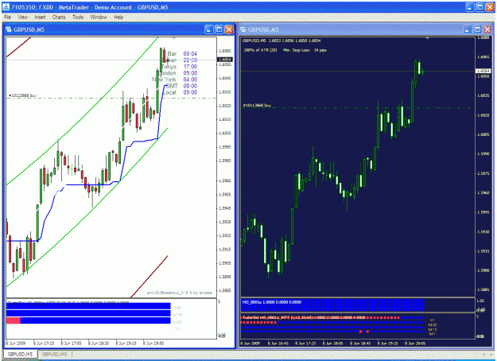Image resolution: width=497 pixels, height=361 pixels.
Task: Minimize the right dark GBPUSD,M5 chart window
Action: pos(468,29)
